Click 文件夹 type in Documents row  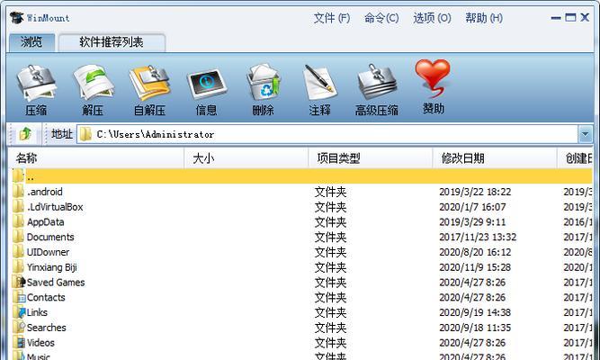coord(330,237)
